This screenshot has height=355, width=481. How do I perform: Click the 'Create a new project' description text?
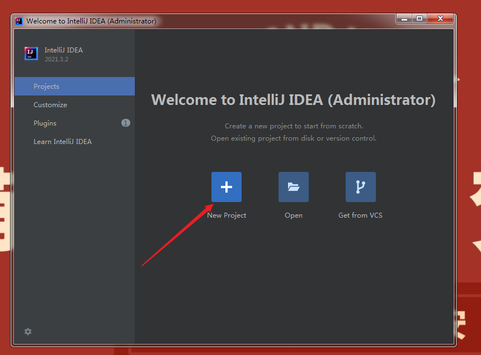click(x=294, y=126)
